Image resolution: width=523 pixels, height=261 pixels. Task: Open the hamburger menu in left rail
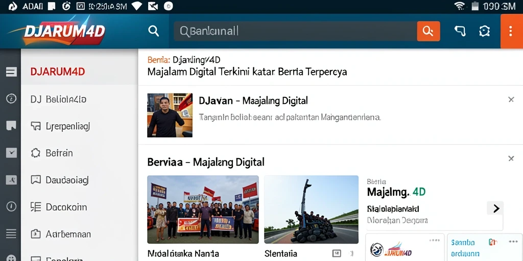[x=11, y=71]
